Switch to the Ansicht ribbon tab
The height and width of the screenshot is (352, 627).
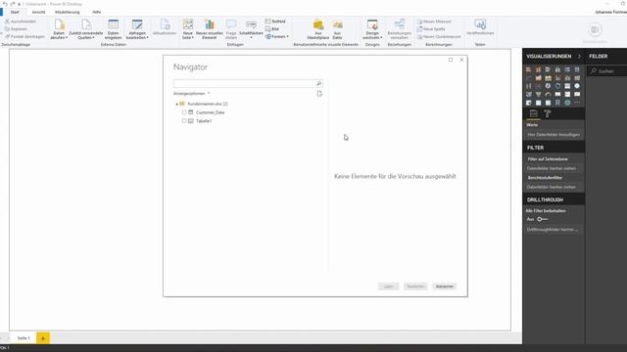point(38,12)
